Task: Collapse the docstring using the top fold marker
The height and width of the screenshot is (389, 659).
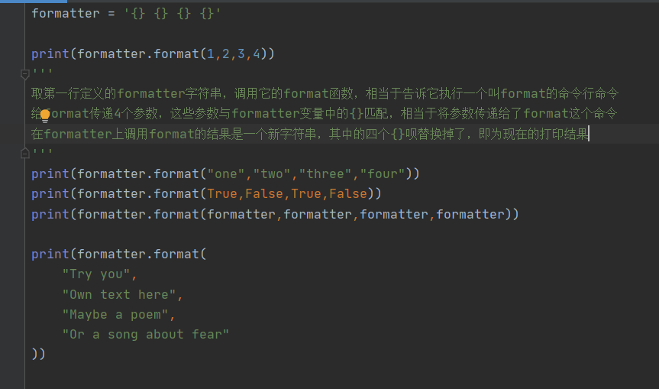Action: pos(24,74)
